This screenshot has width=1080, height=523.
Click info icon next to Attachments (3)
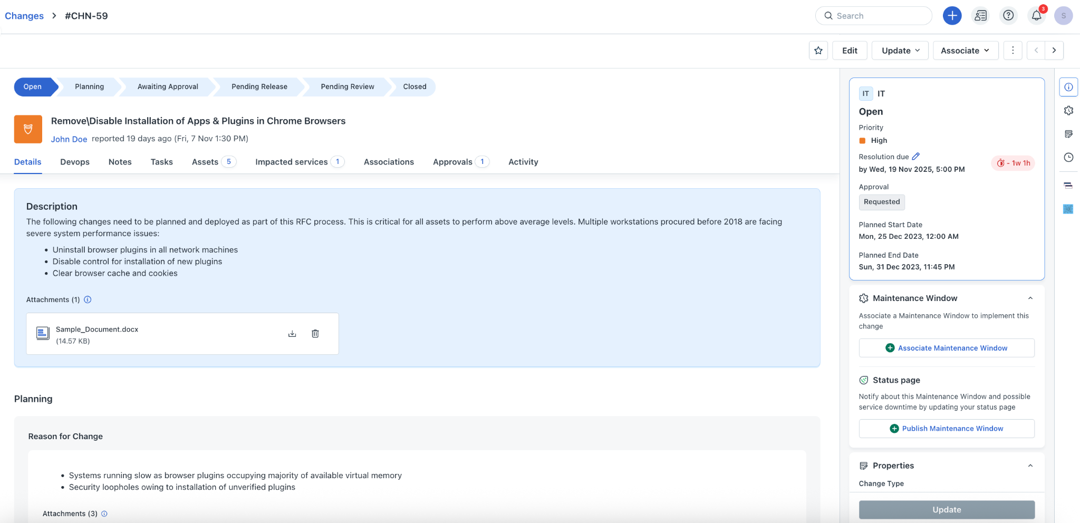pyautogui.click(x=104, y=514)
